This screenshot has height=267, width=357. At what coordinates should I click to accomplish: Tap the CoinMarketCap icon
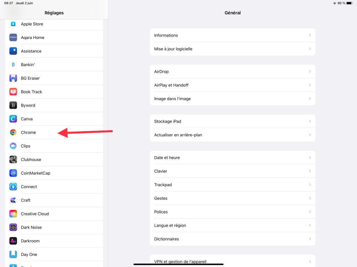point(13,173)
